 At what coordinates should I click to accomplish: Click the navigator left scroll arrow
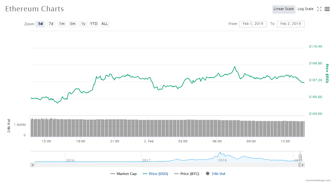pos(32,165)
